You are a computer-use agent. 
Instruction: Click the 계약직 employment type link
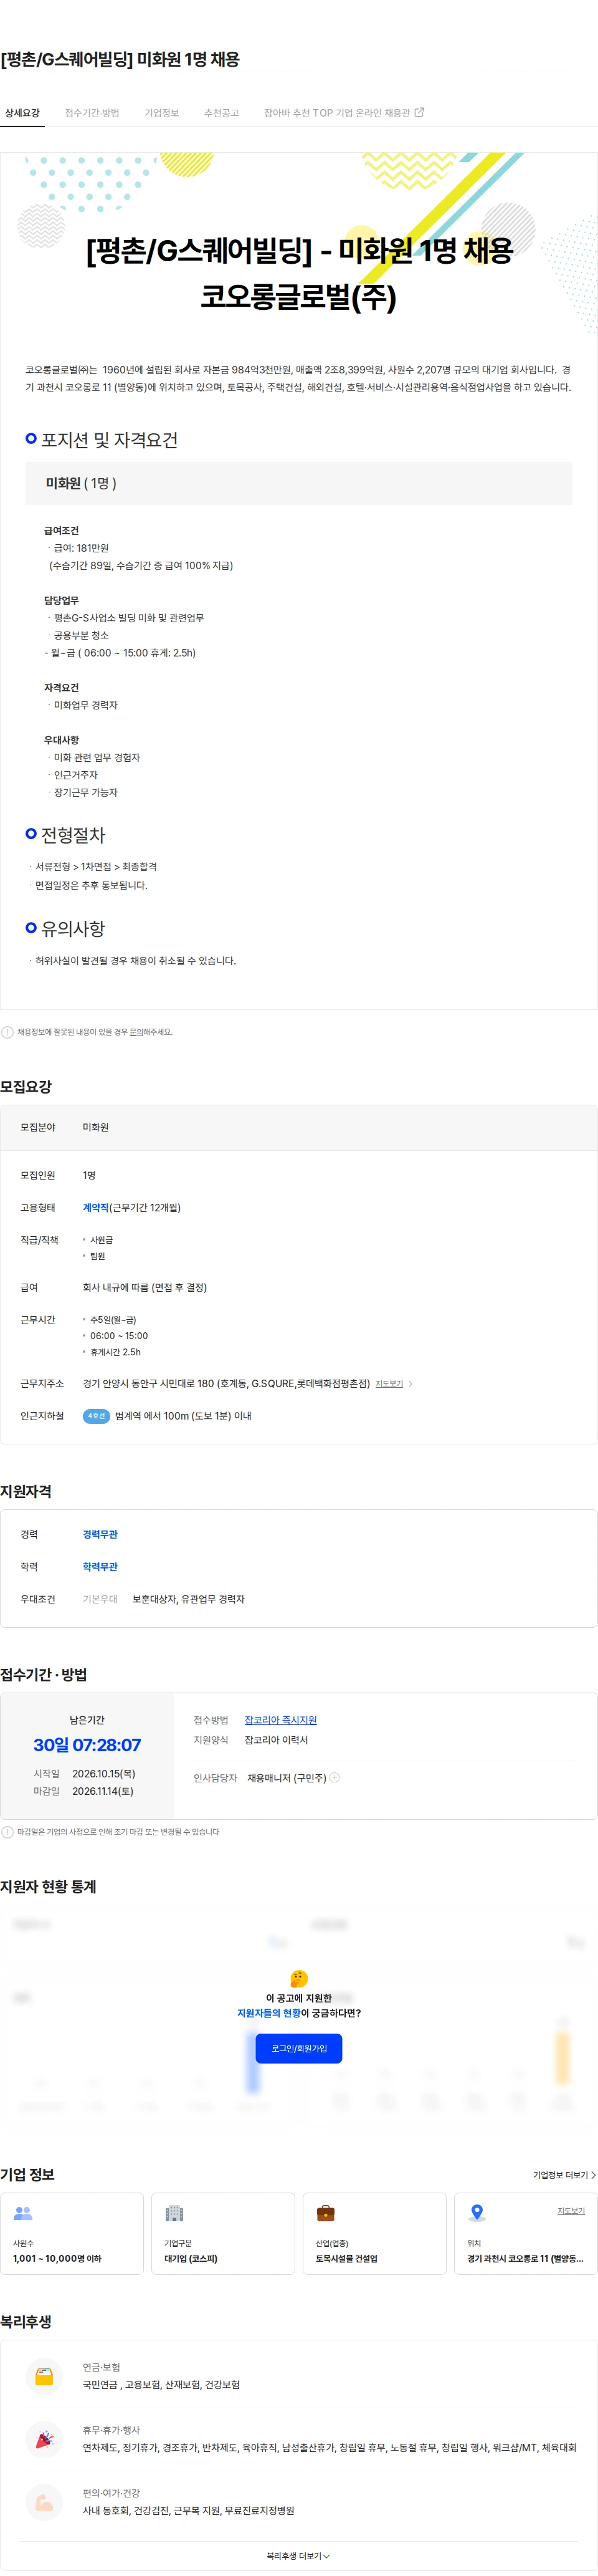coord(95,1207)
